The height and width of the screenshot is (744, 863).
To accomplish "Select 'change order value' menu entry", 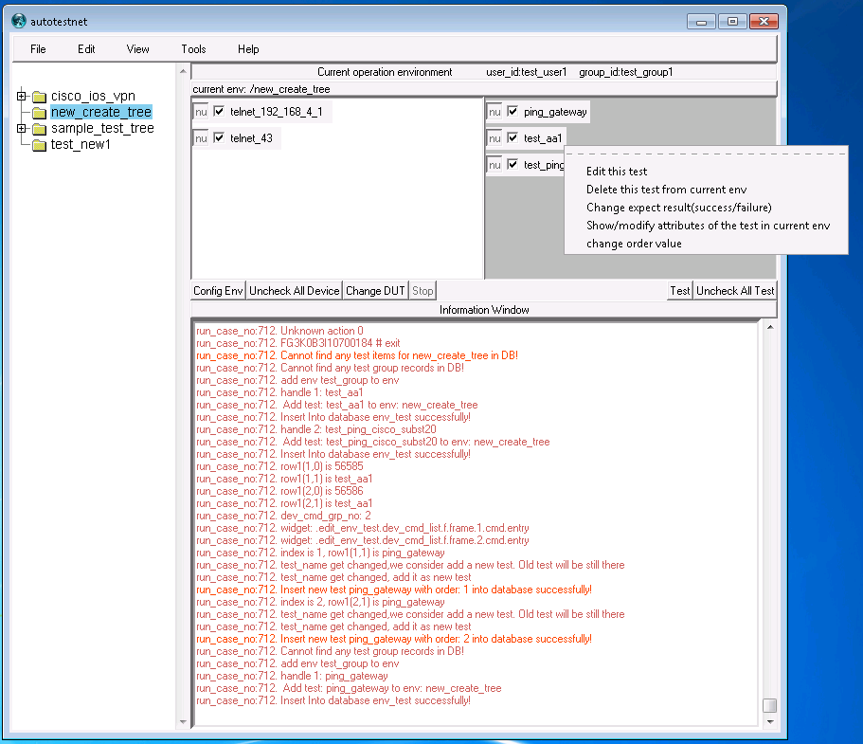I will [634, 244].
